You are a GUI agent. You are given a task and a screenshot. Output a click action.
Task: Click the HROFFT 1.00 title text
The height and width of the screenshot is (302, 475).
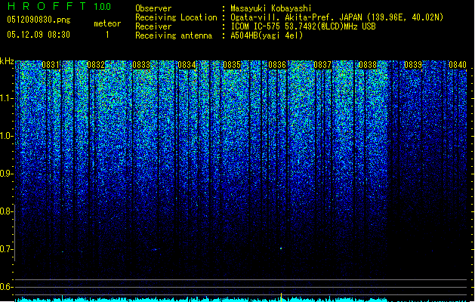[x=60, y=6]
